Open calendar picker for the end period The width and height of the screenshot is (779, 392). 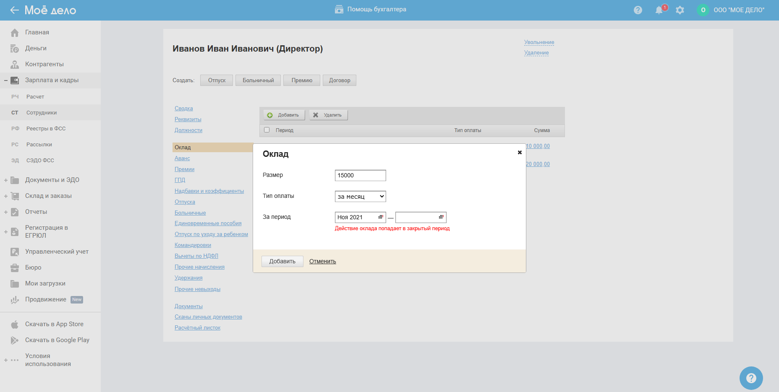tap(441, 217)
